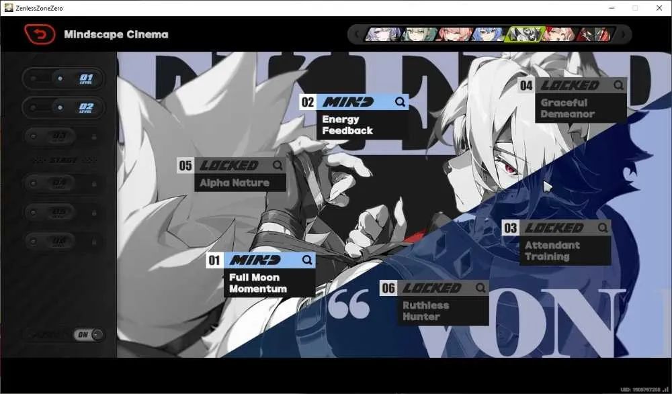
Task: Flip the locked 03 level switch
Action: click(x=63, y=137)
